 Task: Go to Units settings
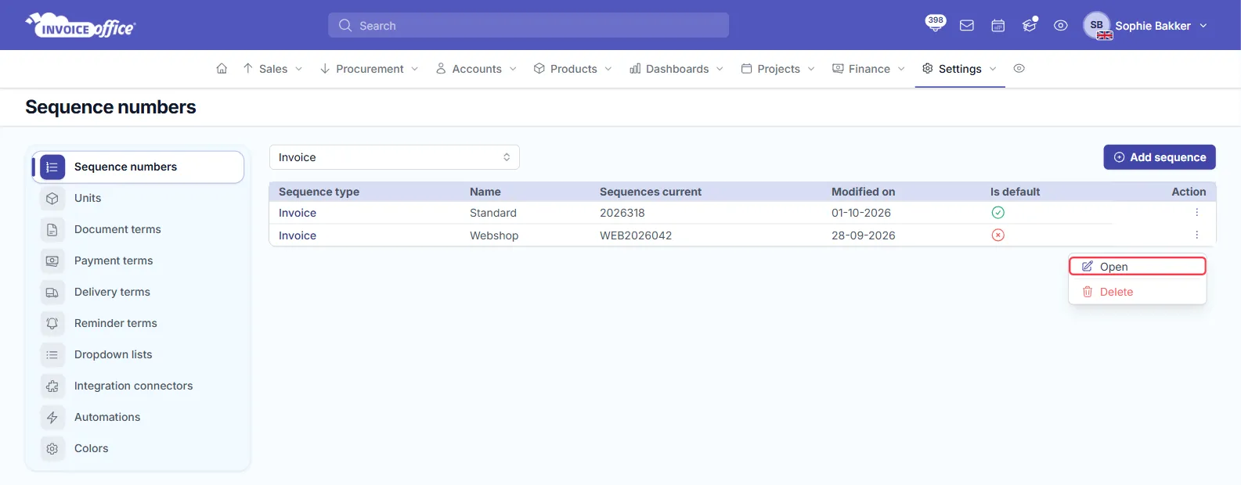click(88, 198)
